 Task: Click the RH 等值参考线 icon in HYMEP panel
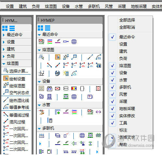coord(98,57)
